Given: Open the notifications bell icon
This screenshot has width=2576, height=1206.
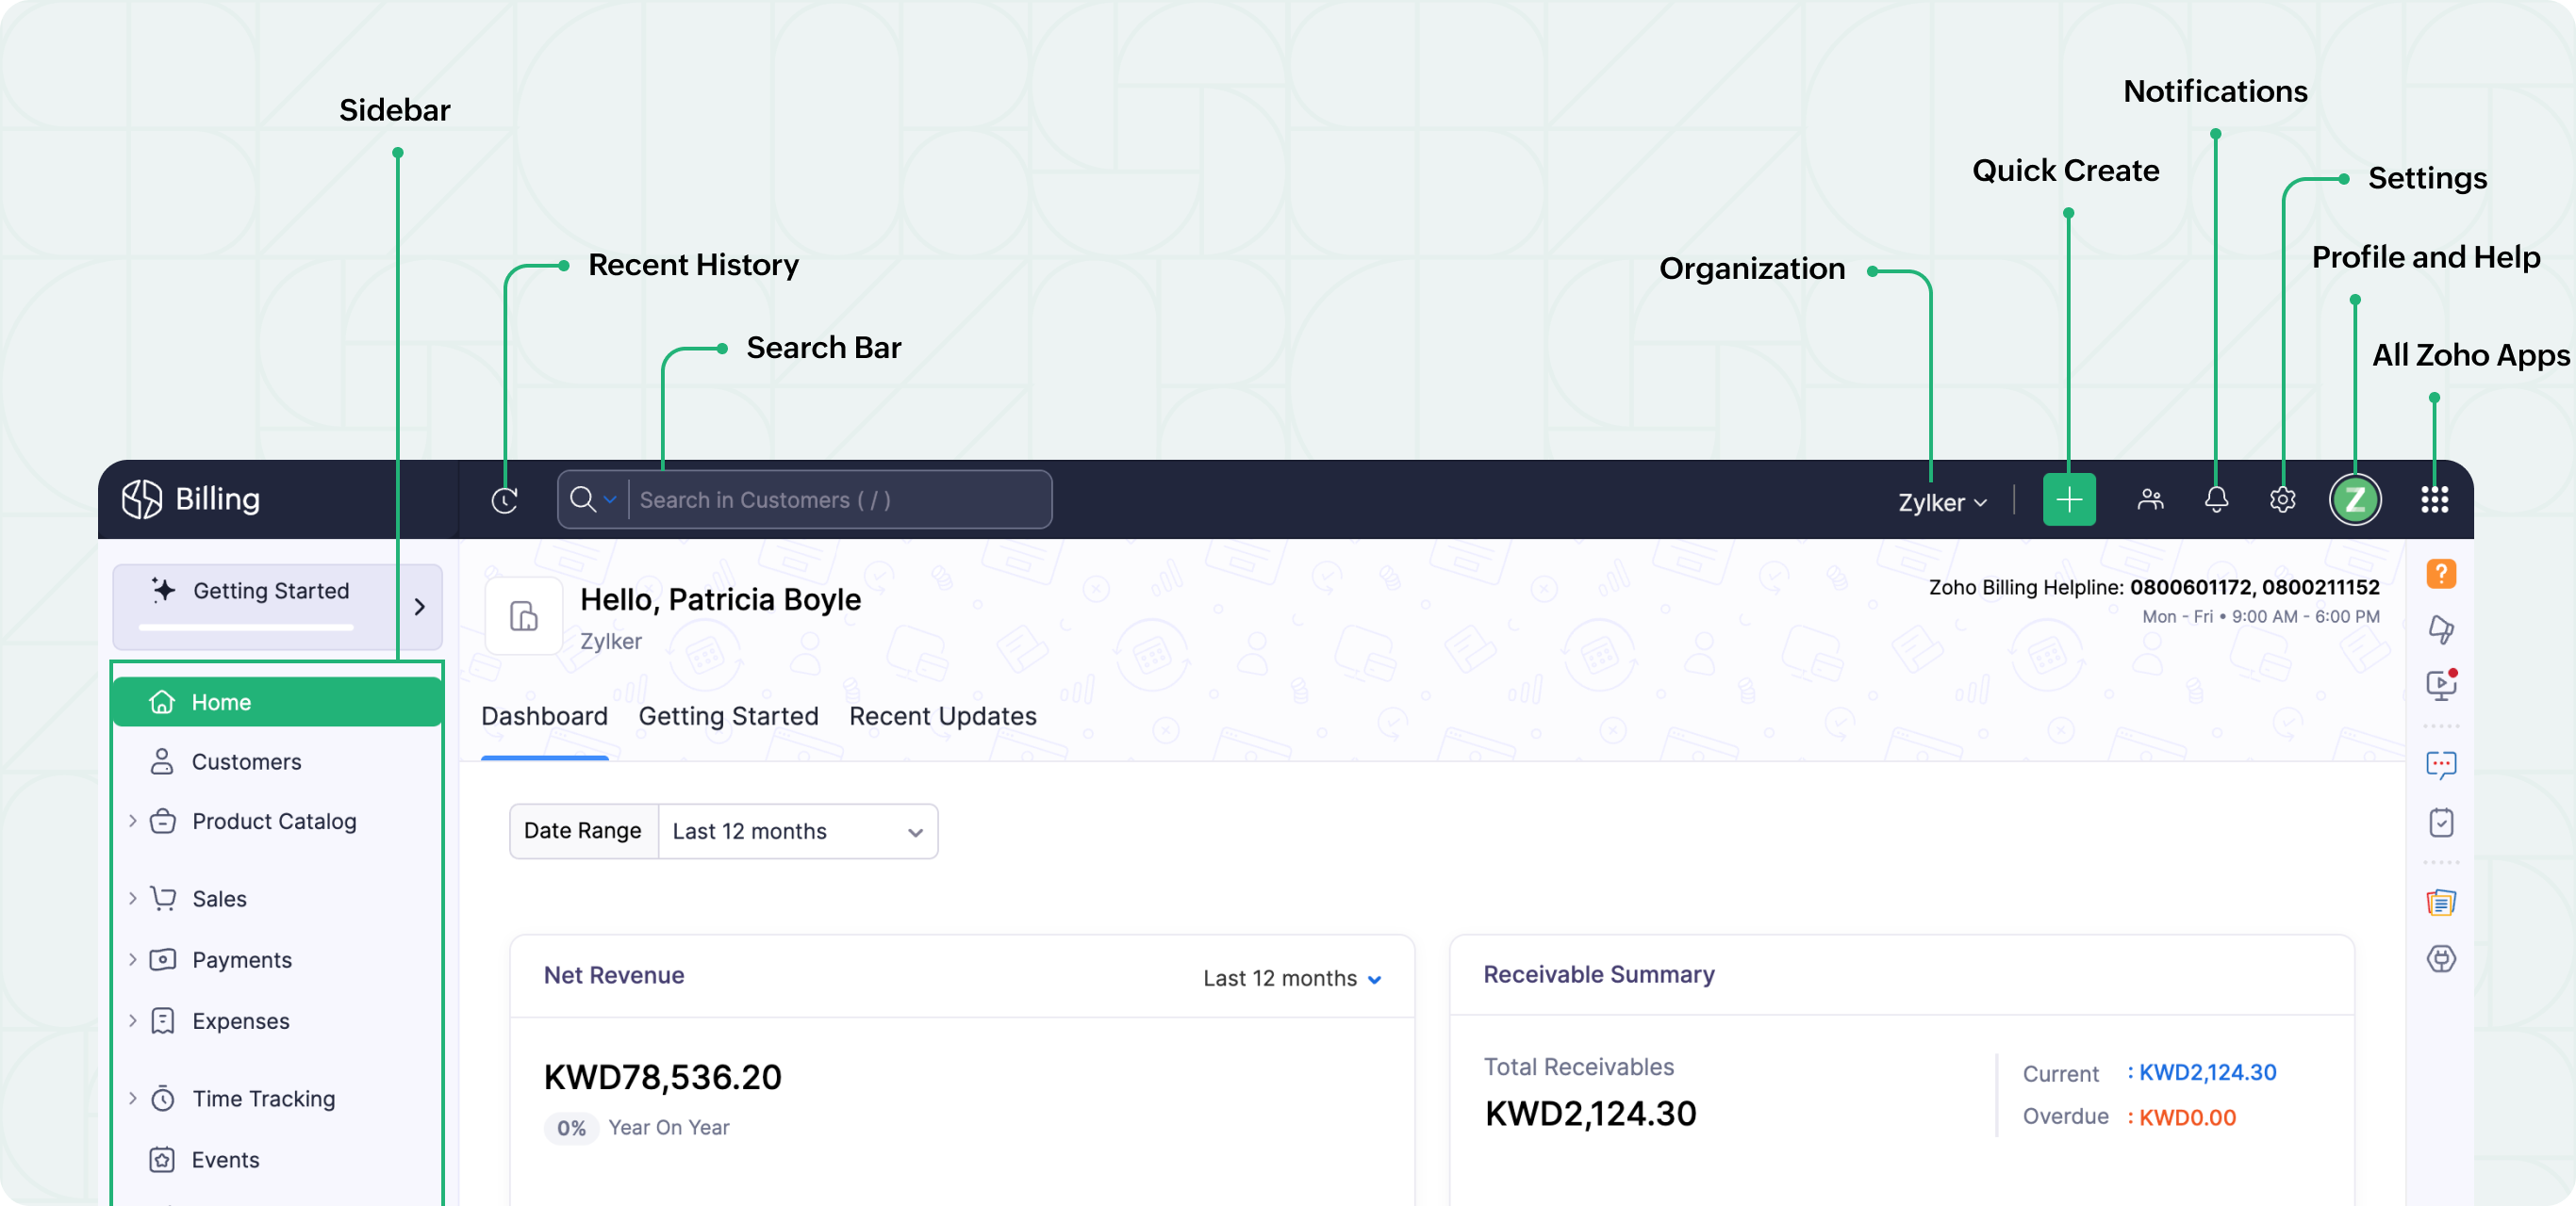Looking at the screenshot, I should coord(2216,499).
